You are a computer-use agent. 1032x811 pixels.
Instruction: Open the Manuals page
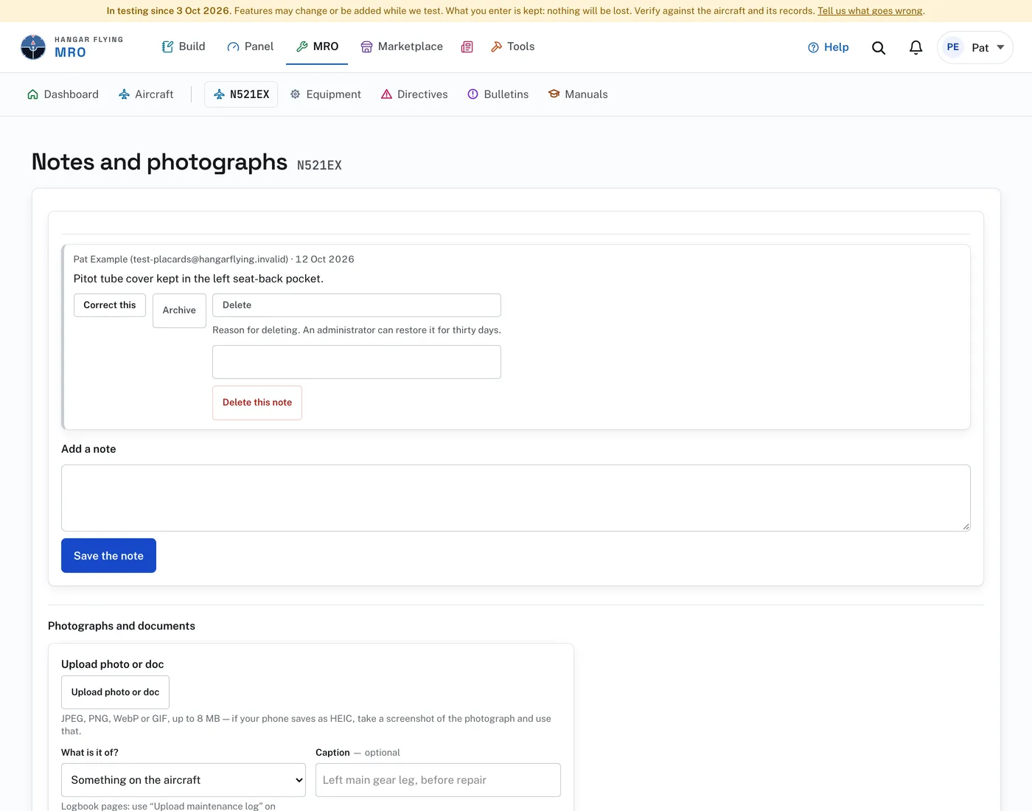pos(578,94)
